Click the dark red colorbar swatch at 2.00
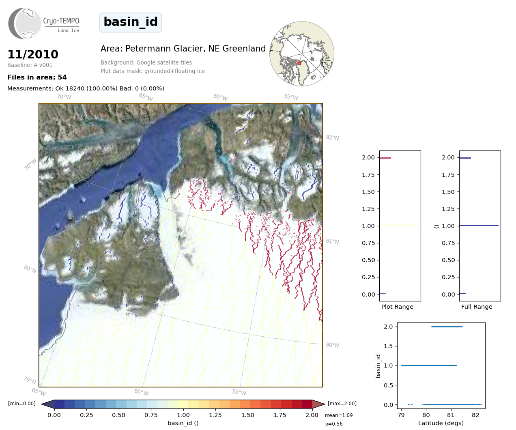This screenshot has height=430, width=516. tap(307, 404)
